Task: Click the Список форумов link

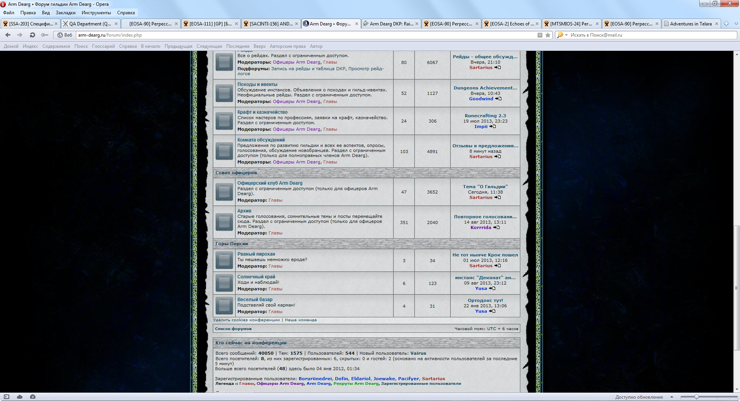Action: coord(233,329)
